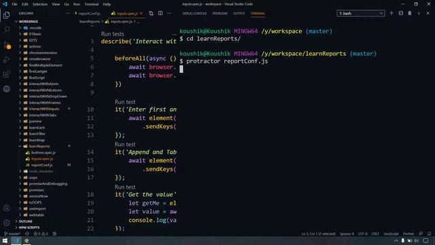435x245 pixels.
Task: Expand the webtable folder
Action: tap(36, 215)
